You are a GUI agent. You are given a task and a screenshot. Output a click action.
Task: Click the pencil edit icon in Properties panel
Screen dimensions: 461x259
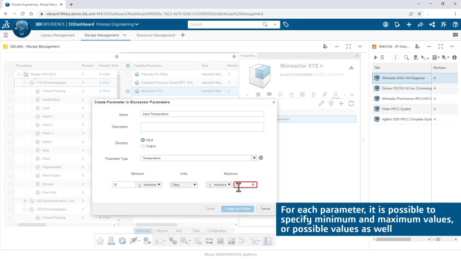(321, 104)
